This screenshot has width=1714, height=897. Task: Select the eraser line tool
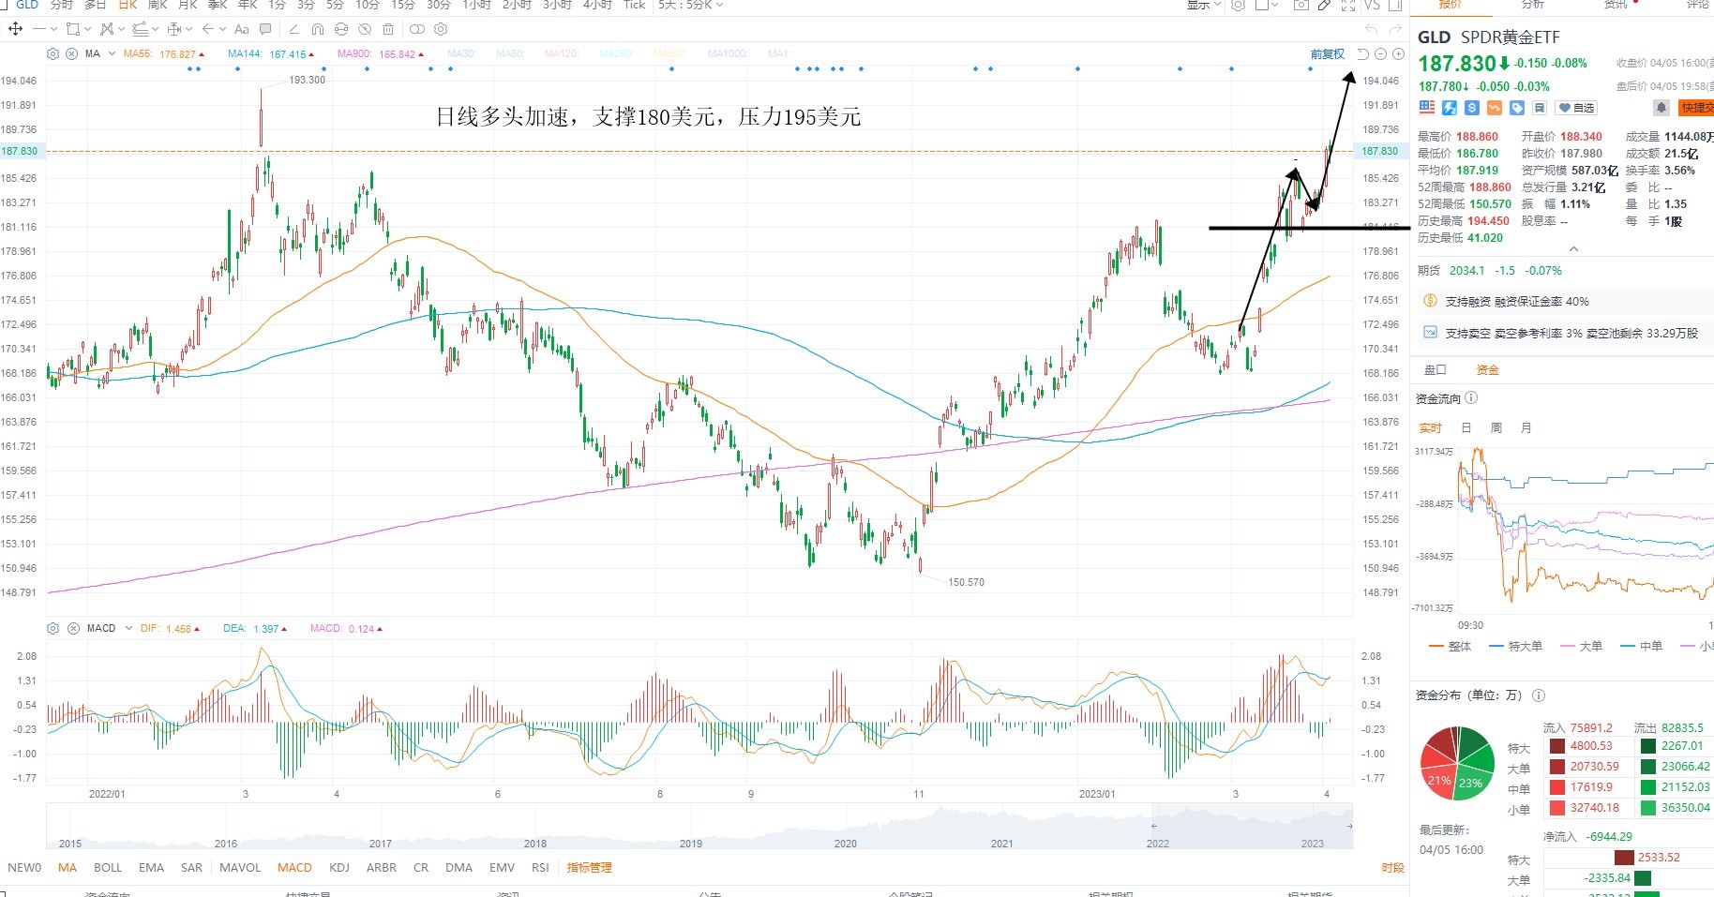(x=294, y=29)
